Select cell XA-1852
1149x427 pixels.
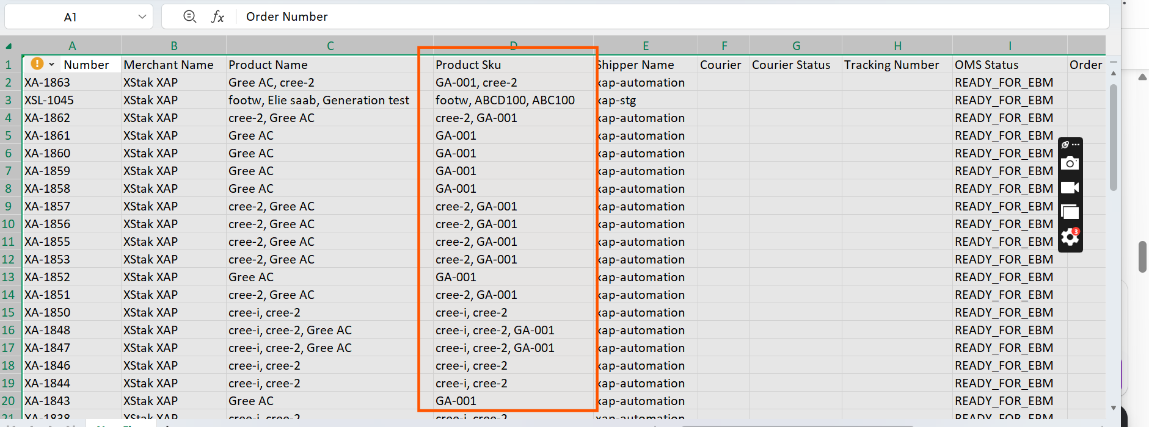pyautogui.click(x=72, y=277)
